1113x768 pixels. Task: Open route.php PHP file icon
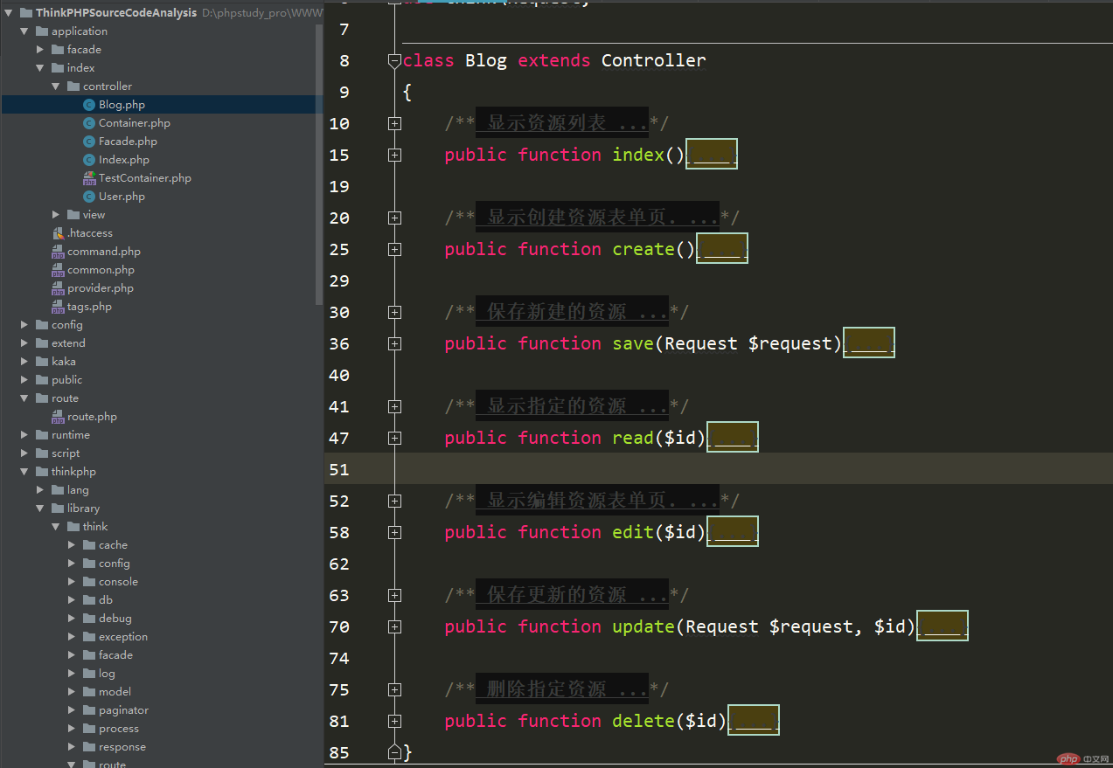tap(58, 417)
